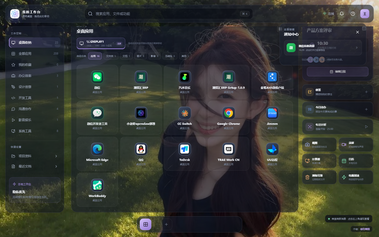
Task: Click the grid icon in the bottom dock
Action: [x=146, y=224]
